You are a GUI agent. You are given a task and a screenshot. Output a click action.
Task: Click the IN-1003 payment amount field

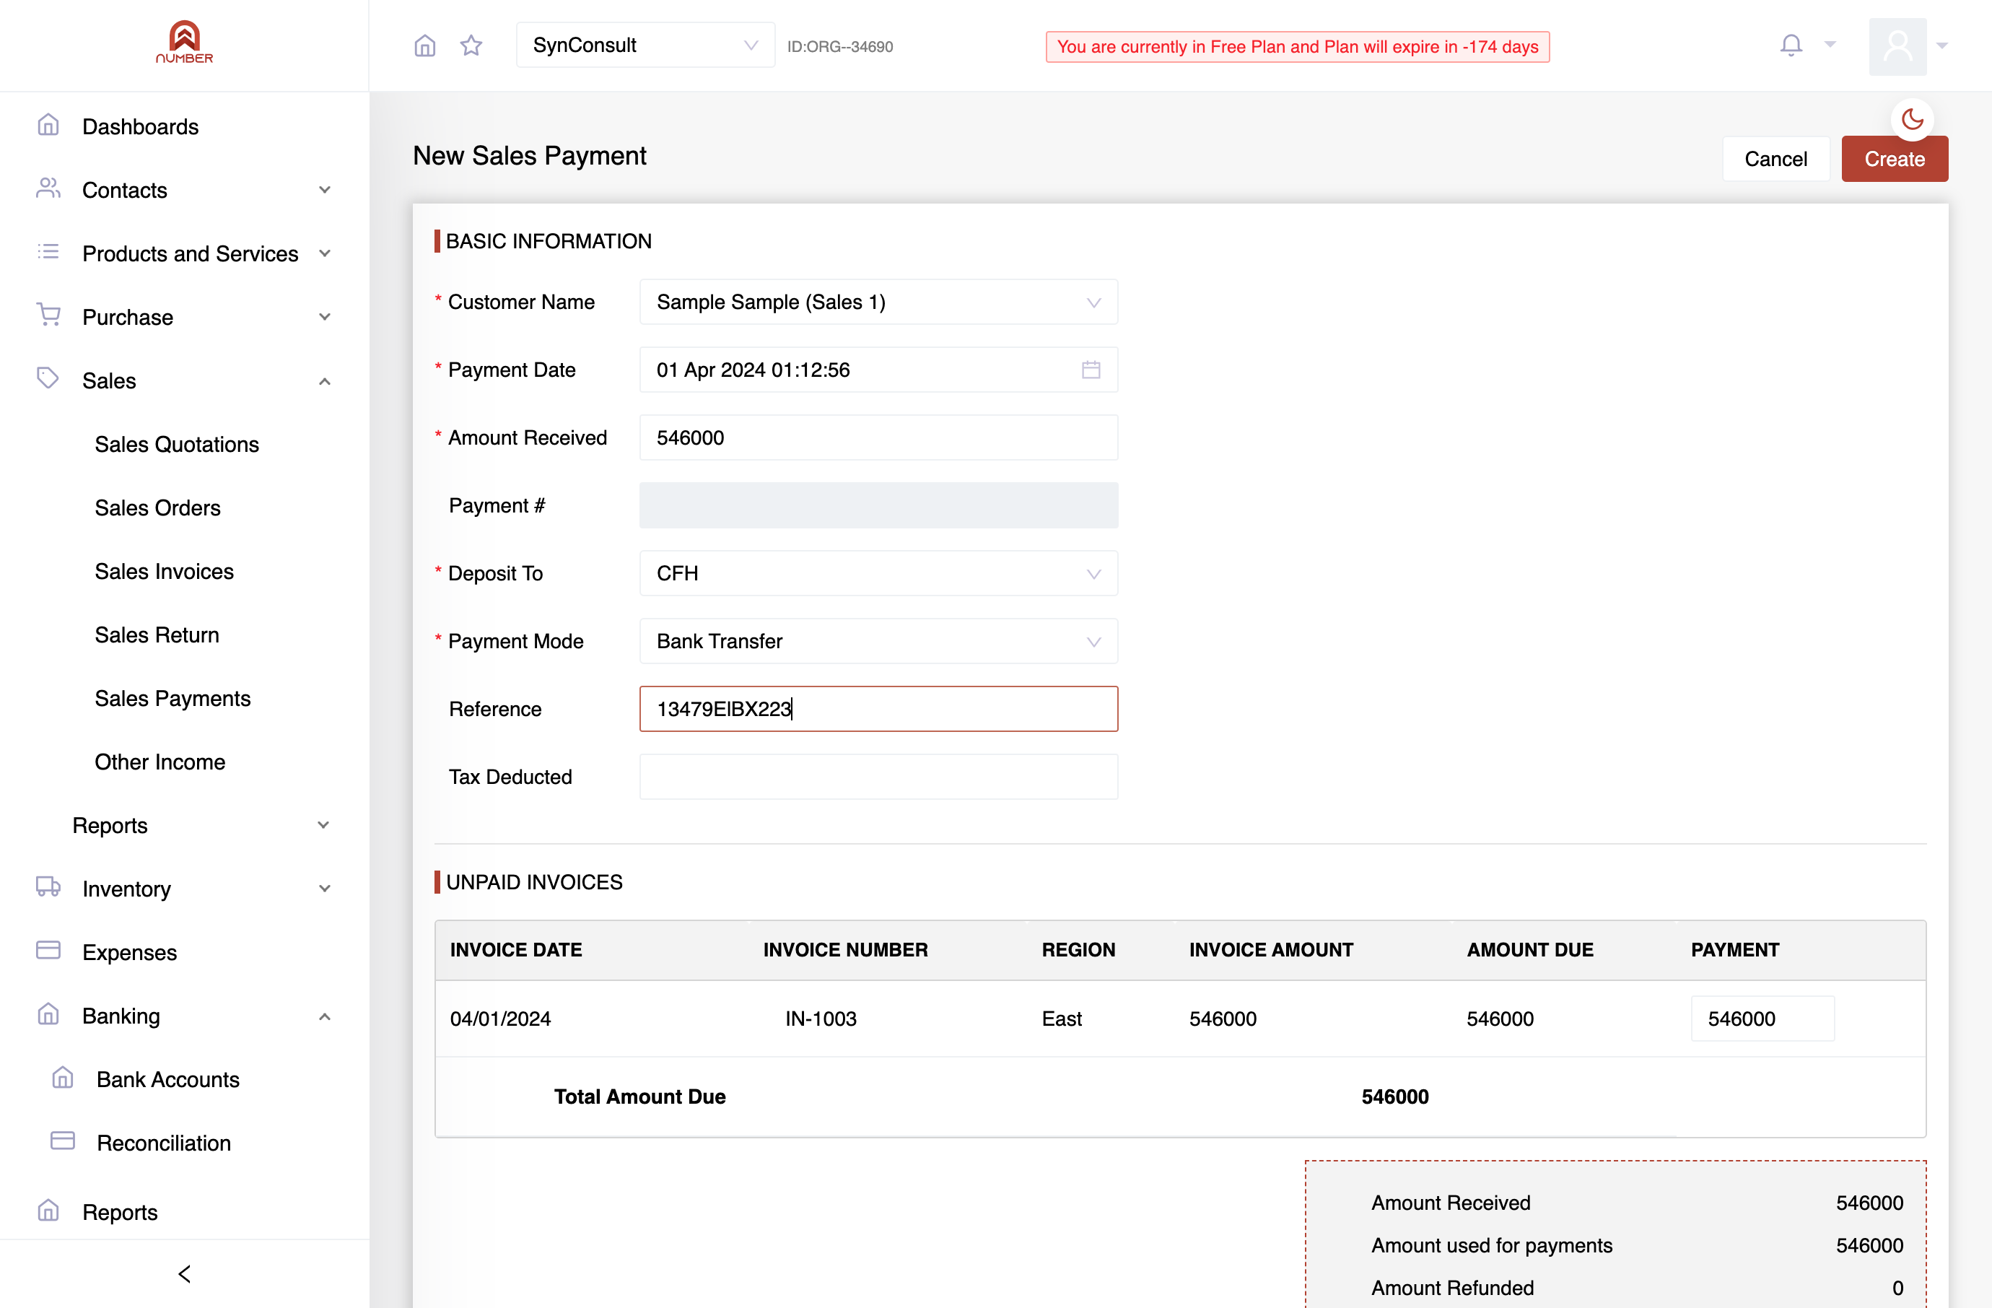coord(1762,1019)
